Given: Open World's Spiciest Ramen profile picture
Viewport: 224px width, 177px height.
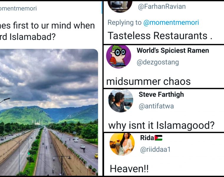Looking at the screenshot, I should (x=118, y=56).
